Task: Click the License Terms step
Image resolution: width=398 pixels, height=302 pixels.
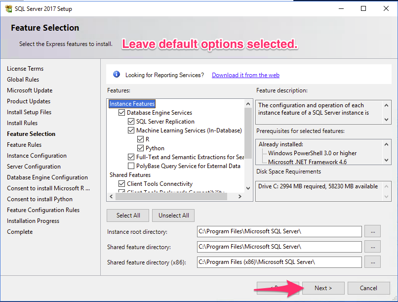Action: 25,69
